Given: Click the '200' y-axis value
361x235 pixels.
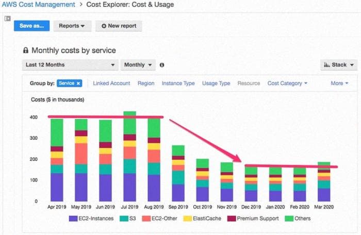Looking at the screenshot, I should click(34, 159).
